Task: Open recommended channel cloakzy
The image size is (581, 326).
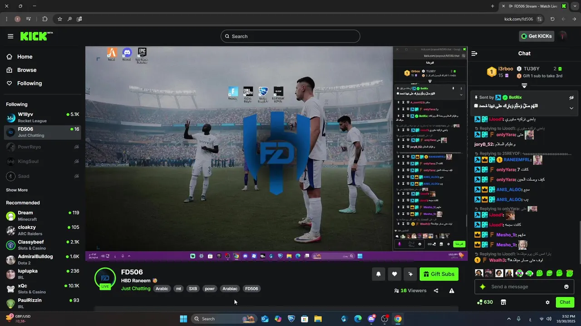Action: (x=42, y=230)
